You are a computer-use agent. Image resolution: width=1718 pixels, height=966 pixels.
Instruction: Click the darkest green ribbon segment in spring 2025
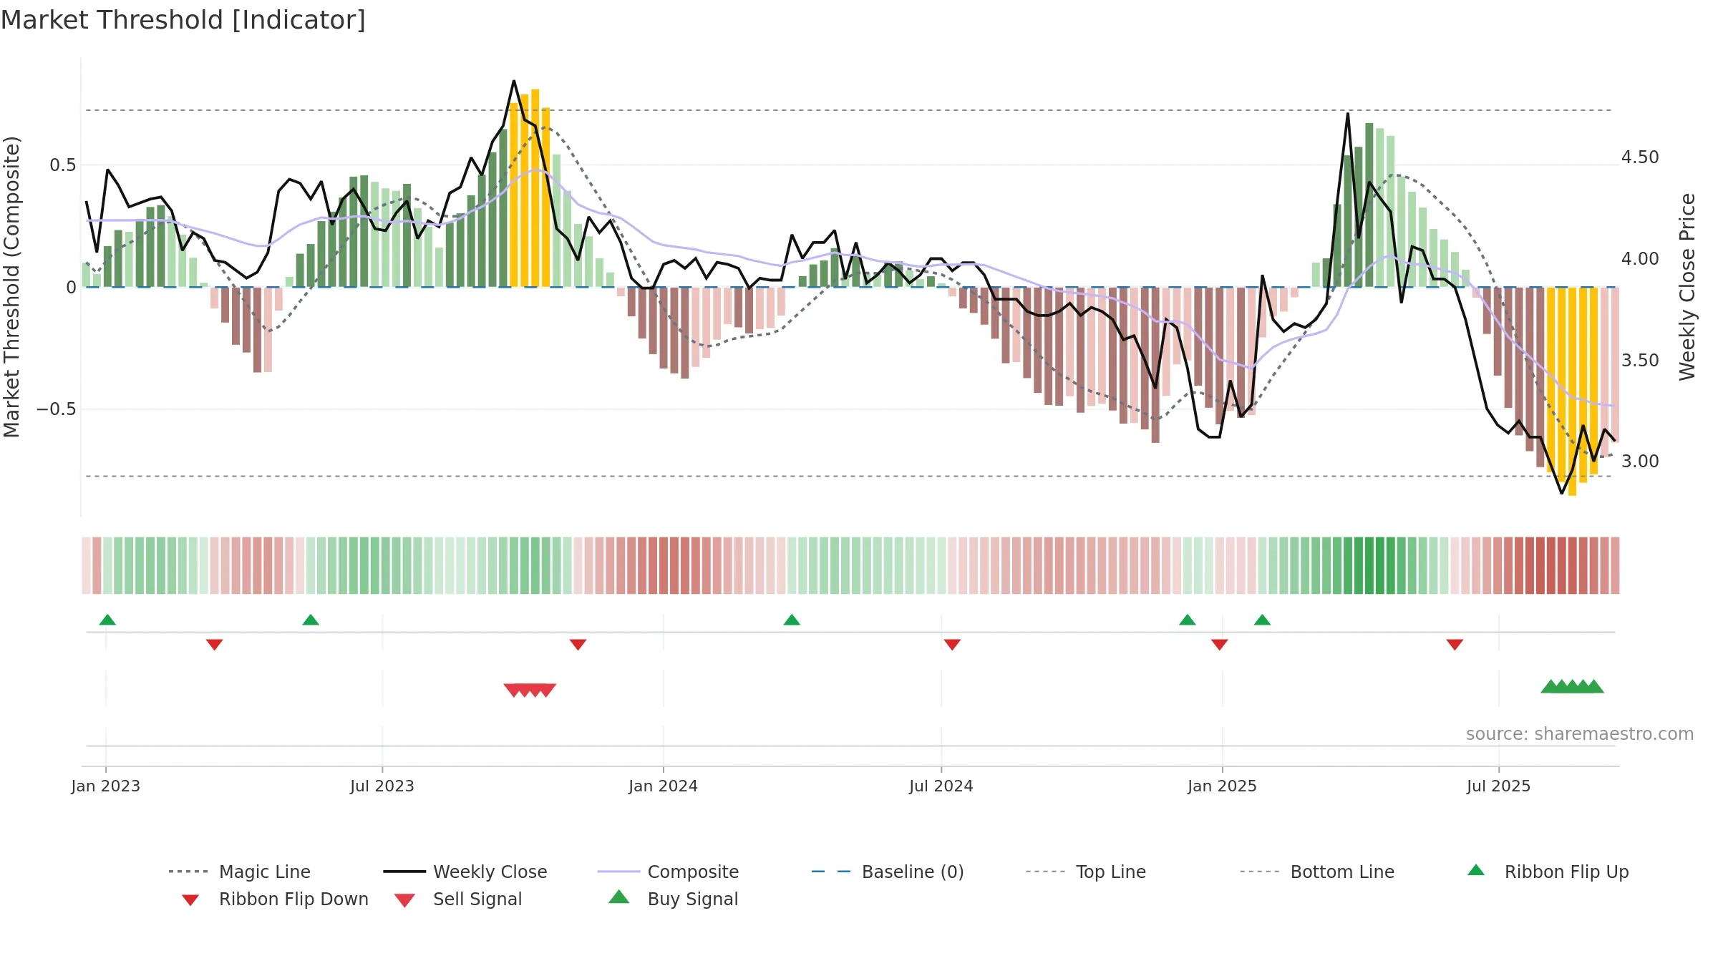click(1369, 565)
